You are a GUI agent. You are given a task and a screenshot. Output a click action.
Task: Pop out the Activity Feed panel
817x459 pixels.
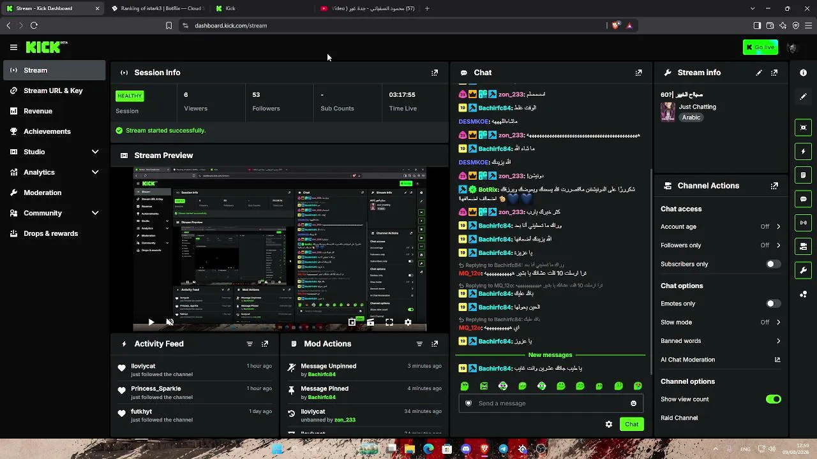265,344
